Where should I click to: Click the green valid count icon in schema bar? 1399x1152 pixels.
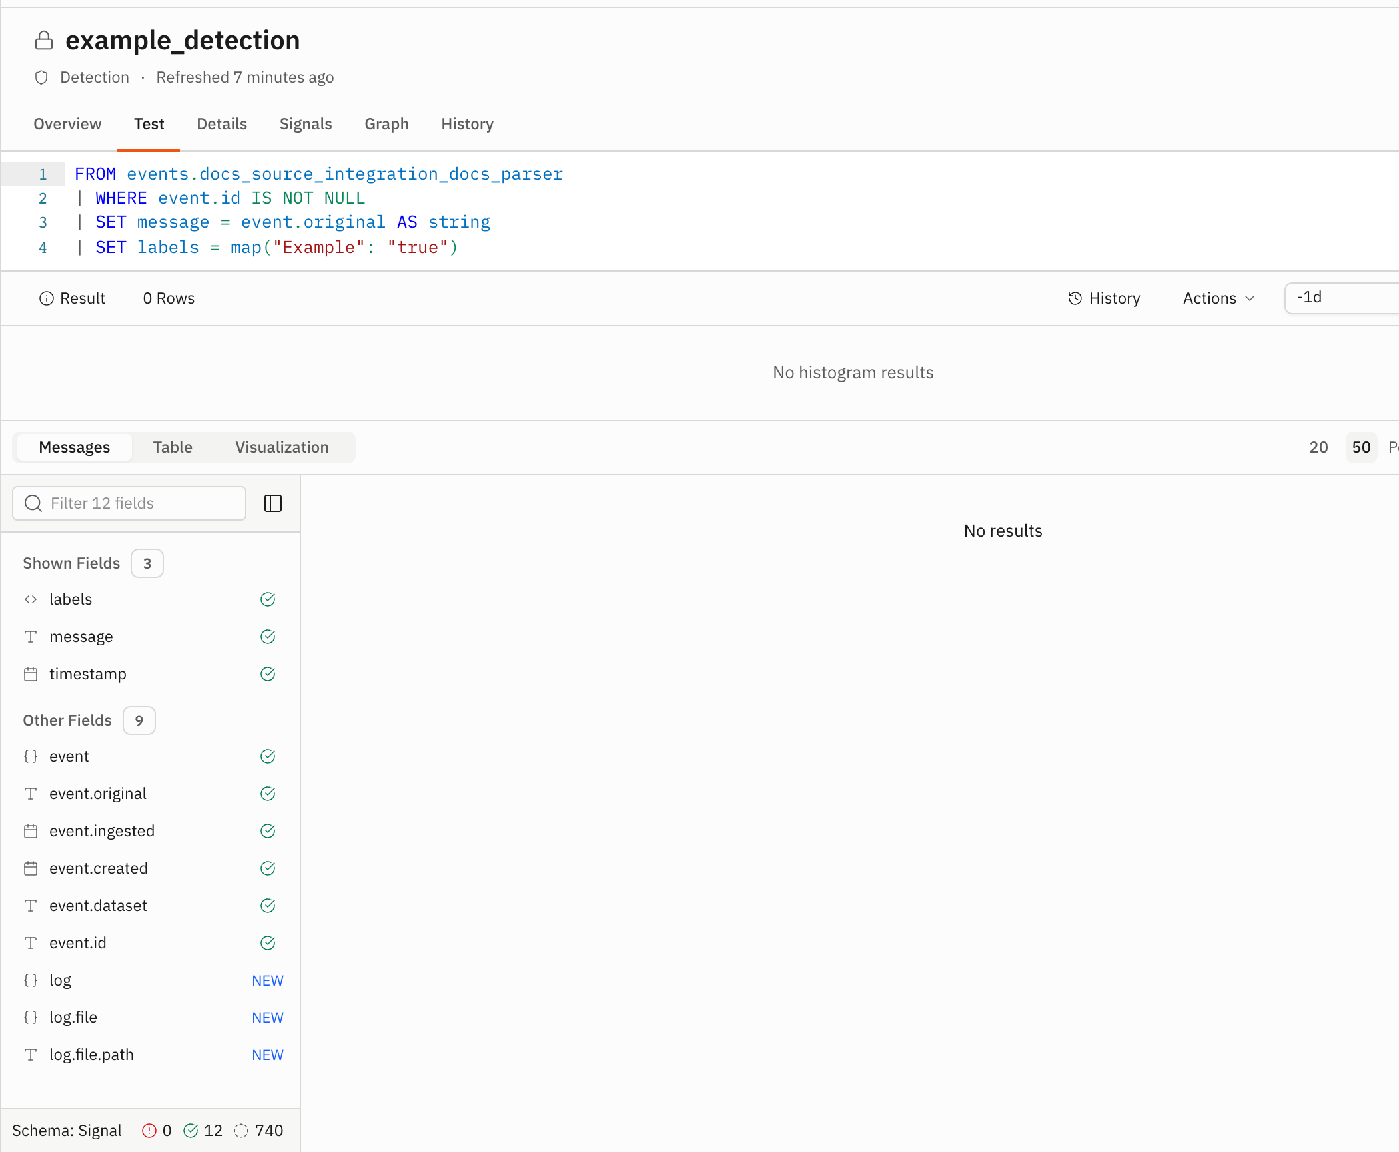[x=191, y=1131]
